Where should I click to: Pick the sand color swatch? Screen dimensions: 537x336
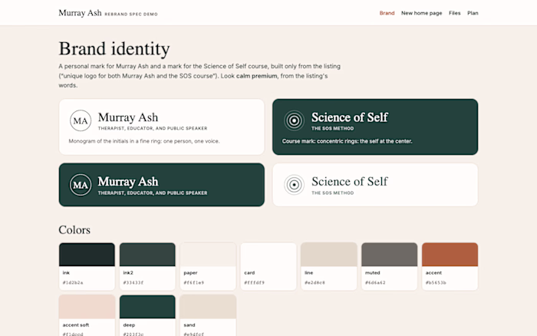click(x=208, y=307)
